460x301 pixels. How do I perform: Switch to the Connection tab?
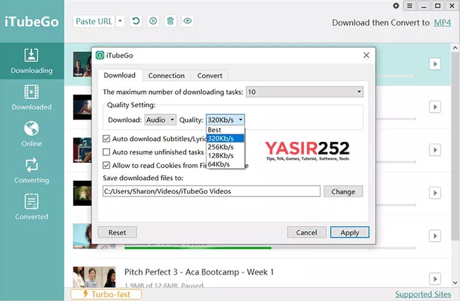pyautogui.click(x=166, y=75)
